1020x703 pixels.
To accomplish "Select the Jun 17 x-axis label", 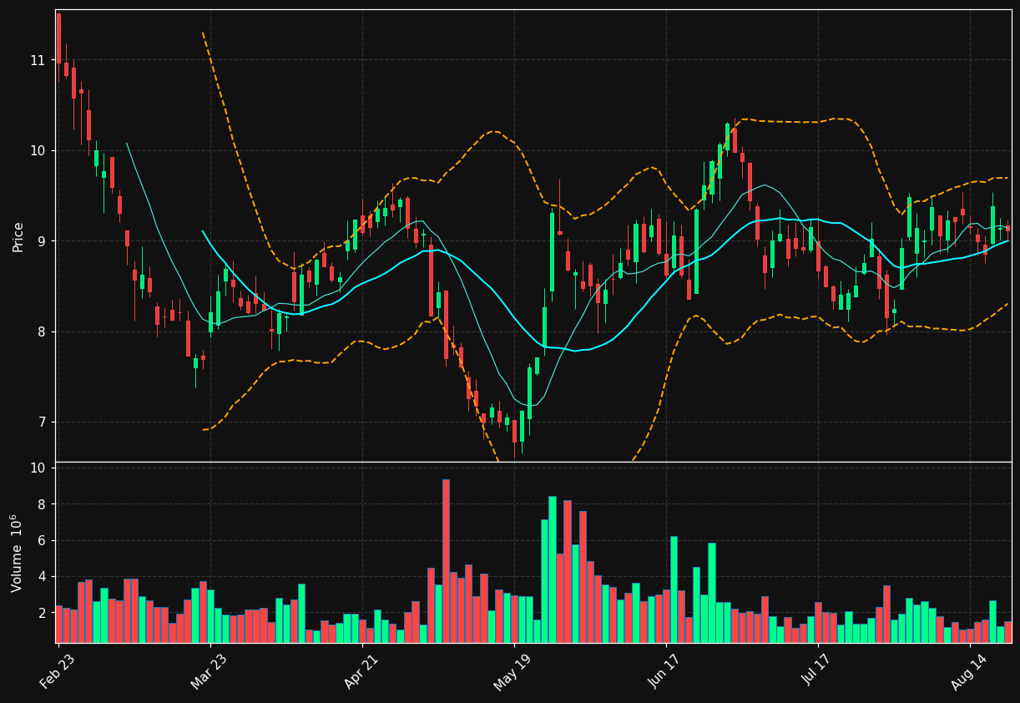I will coord(665,670).
